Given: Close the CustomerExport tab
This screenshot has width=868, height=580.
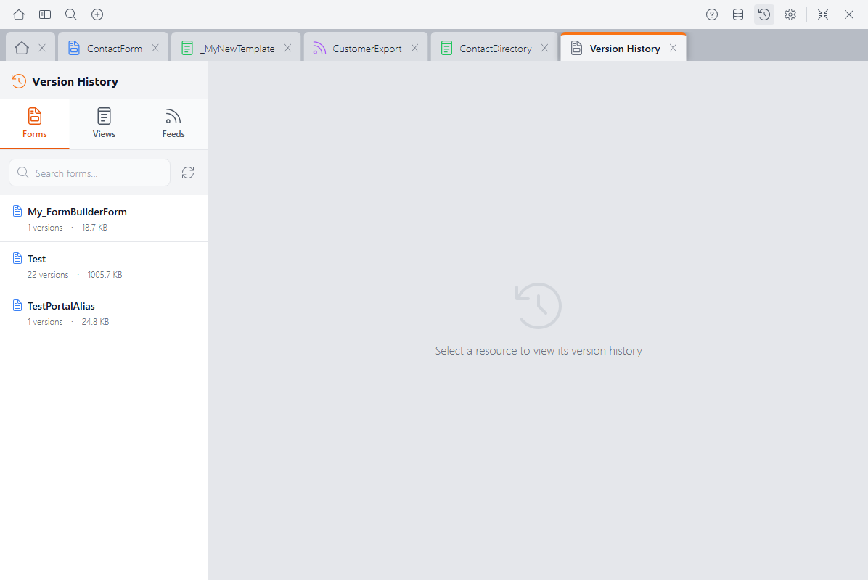Looking at the screenshot, I should click(414, 48).
